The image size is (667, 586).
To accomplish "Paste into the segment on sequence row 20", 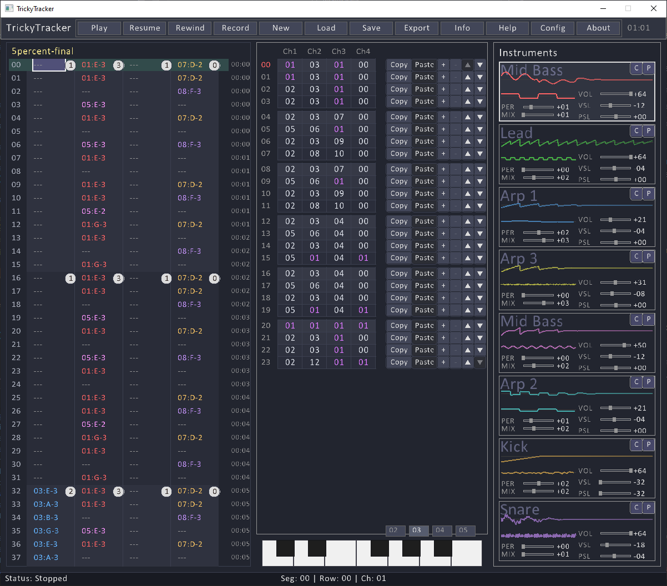I will pyautogui.click(x=424, y=325).
